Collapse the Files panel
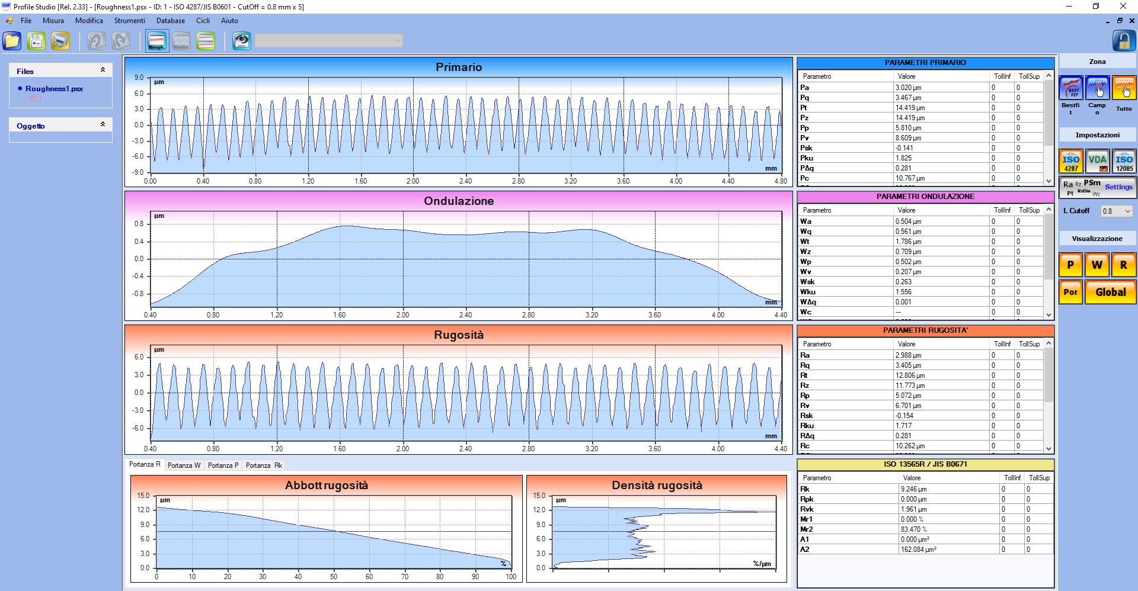The image size is (1138, 591). point(103,70)
